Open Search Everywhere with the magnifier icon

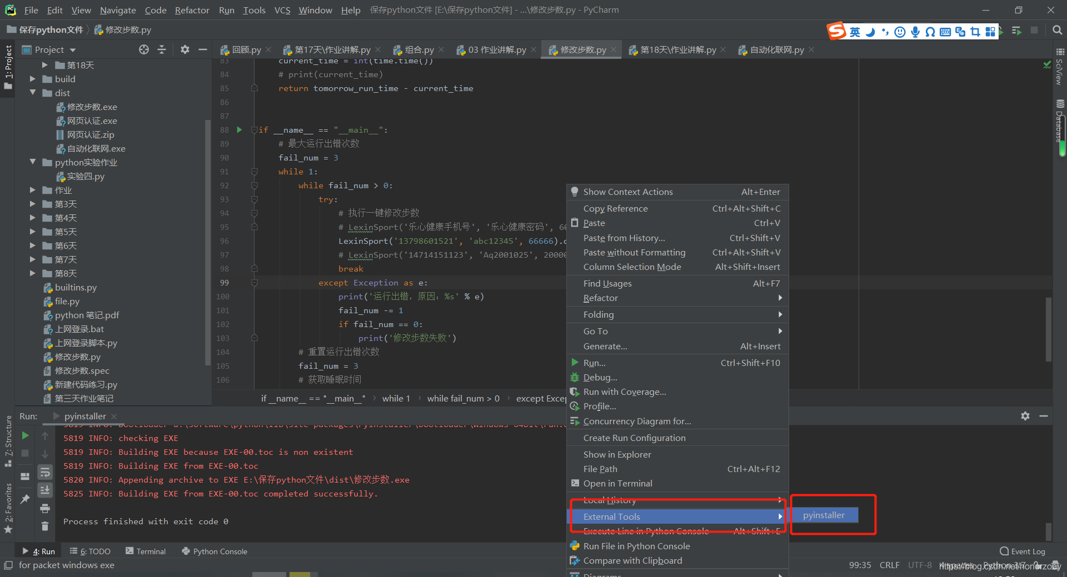[1058, 30]
